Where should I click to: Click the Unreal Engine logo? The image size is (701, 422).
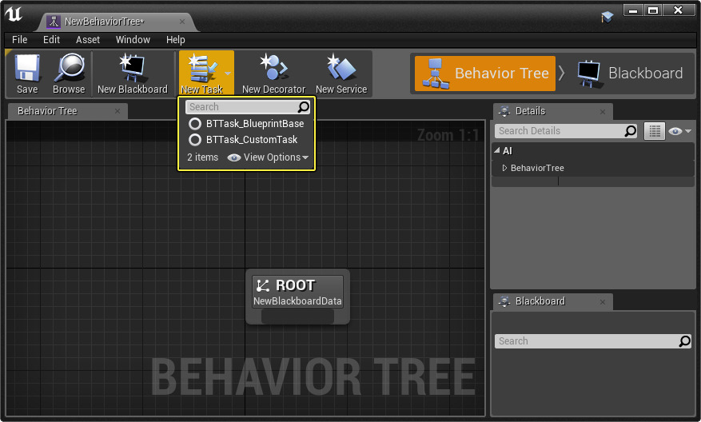[14, 14]
